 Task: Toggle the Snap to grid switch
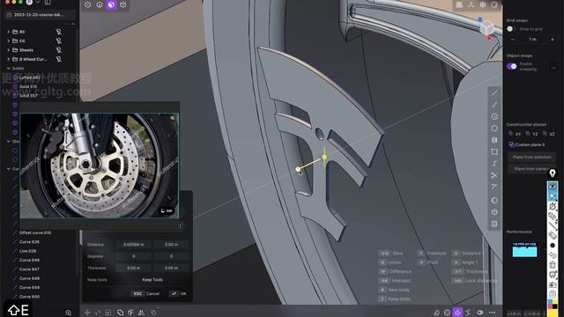pyautogui.click(x=511, y=29)
